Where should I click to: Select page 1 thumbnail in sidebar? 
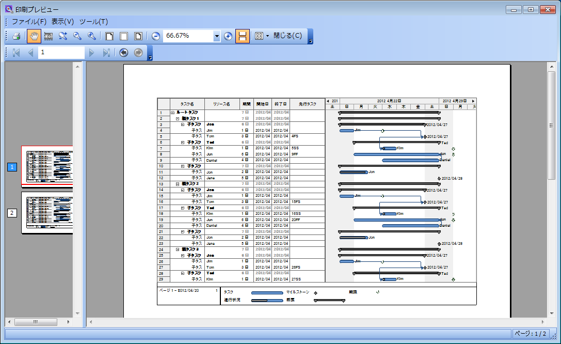[x=46, y=166]
